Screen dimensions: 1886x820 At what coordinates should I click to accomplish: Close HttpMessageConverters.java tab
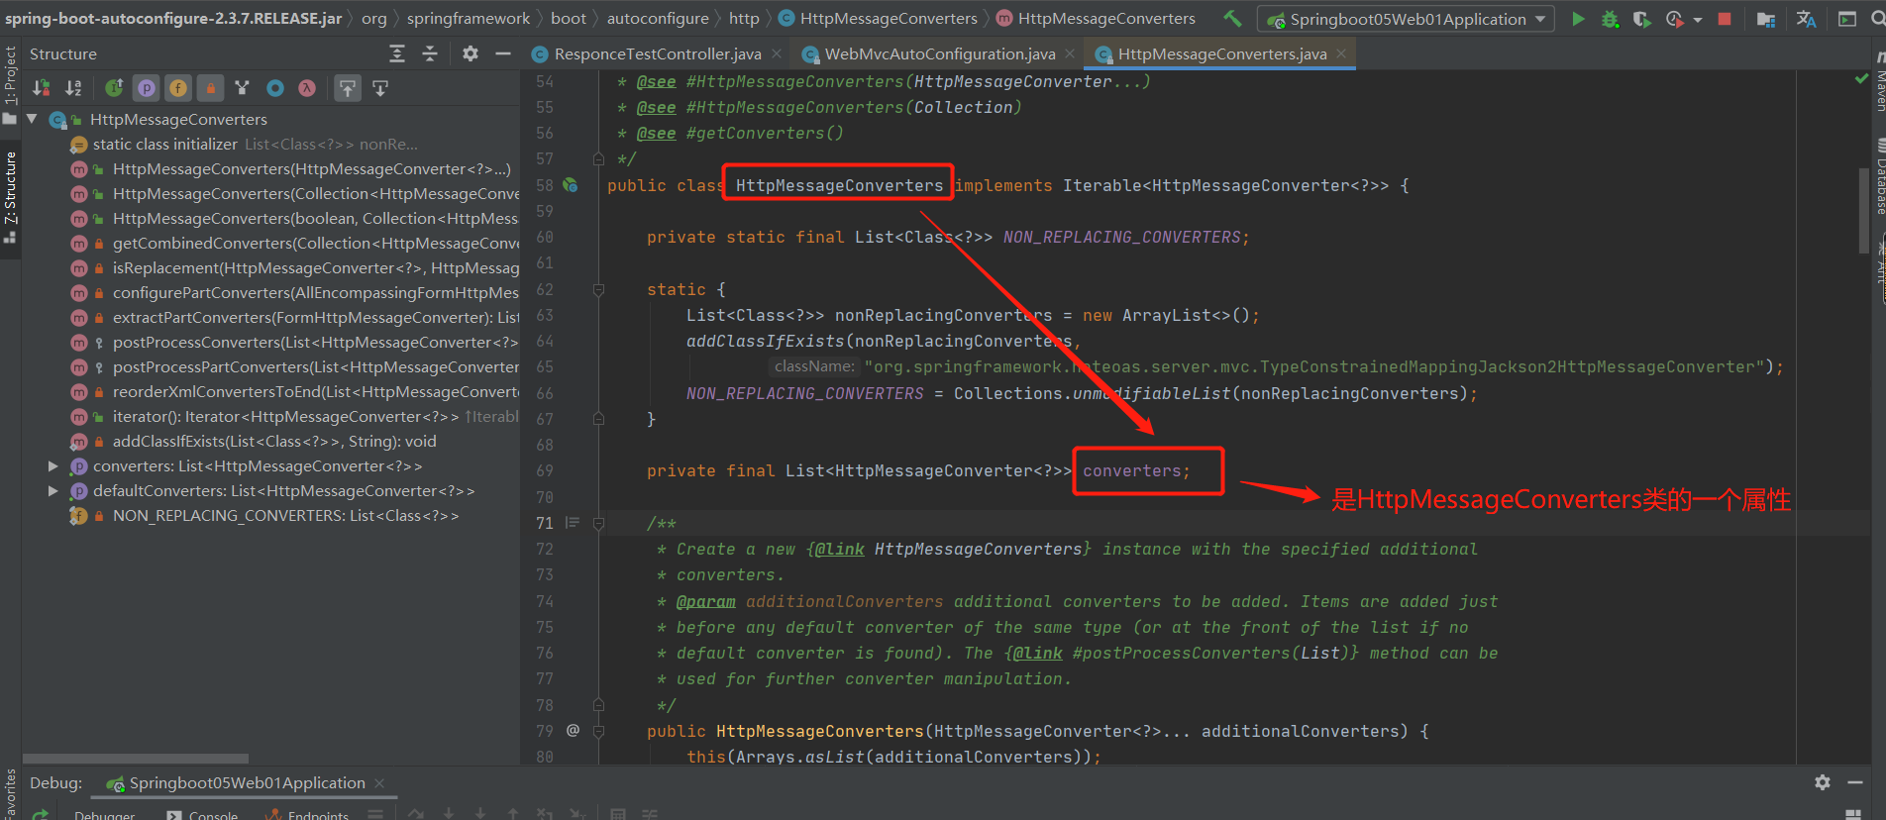click(x=1341, y=53)
